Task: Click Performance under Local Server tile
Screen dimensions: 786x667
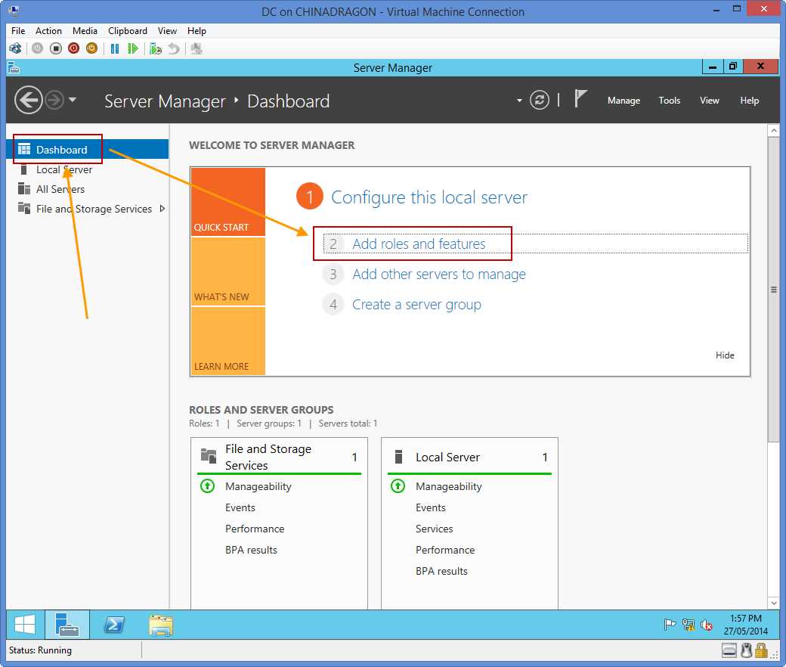Action: point(445,550)
